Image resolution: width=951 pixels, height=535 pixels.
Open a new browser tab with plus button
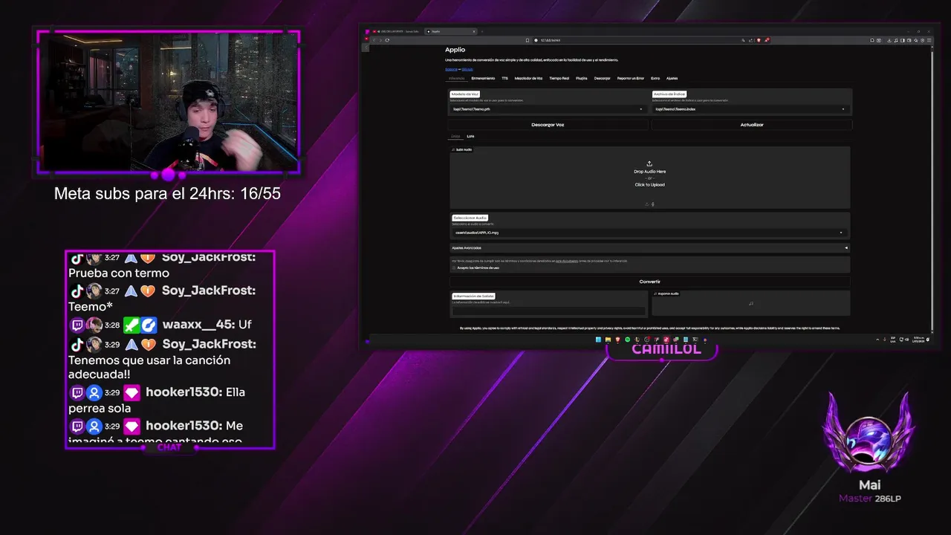(x=482, y=31)
